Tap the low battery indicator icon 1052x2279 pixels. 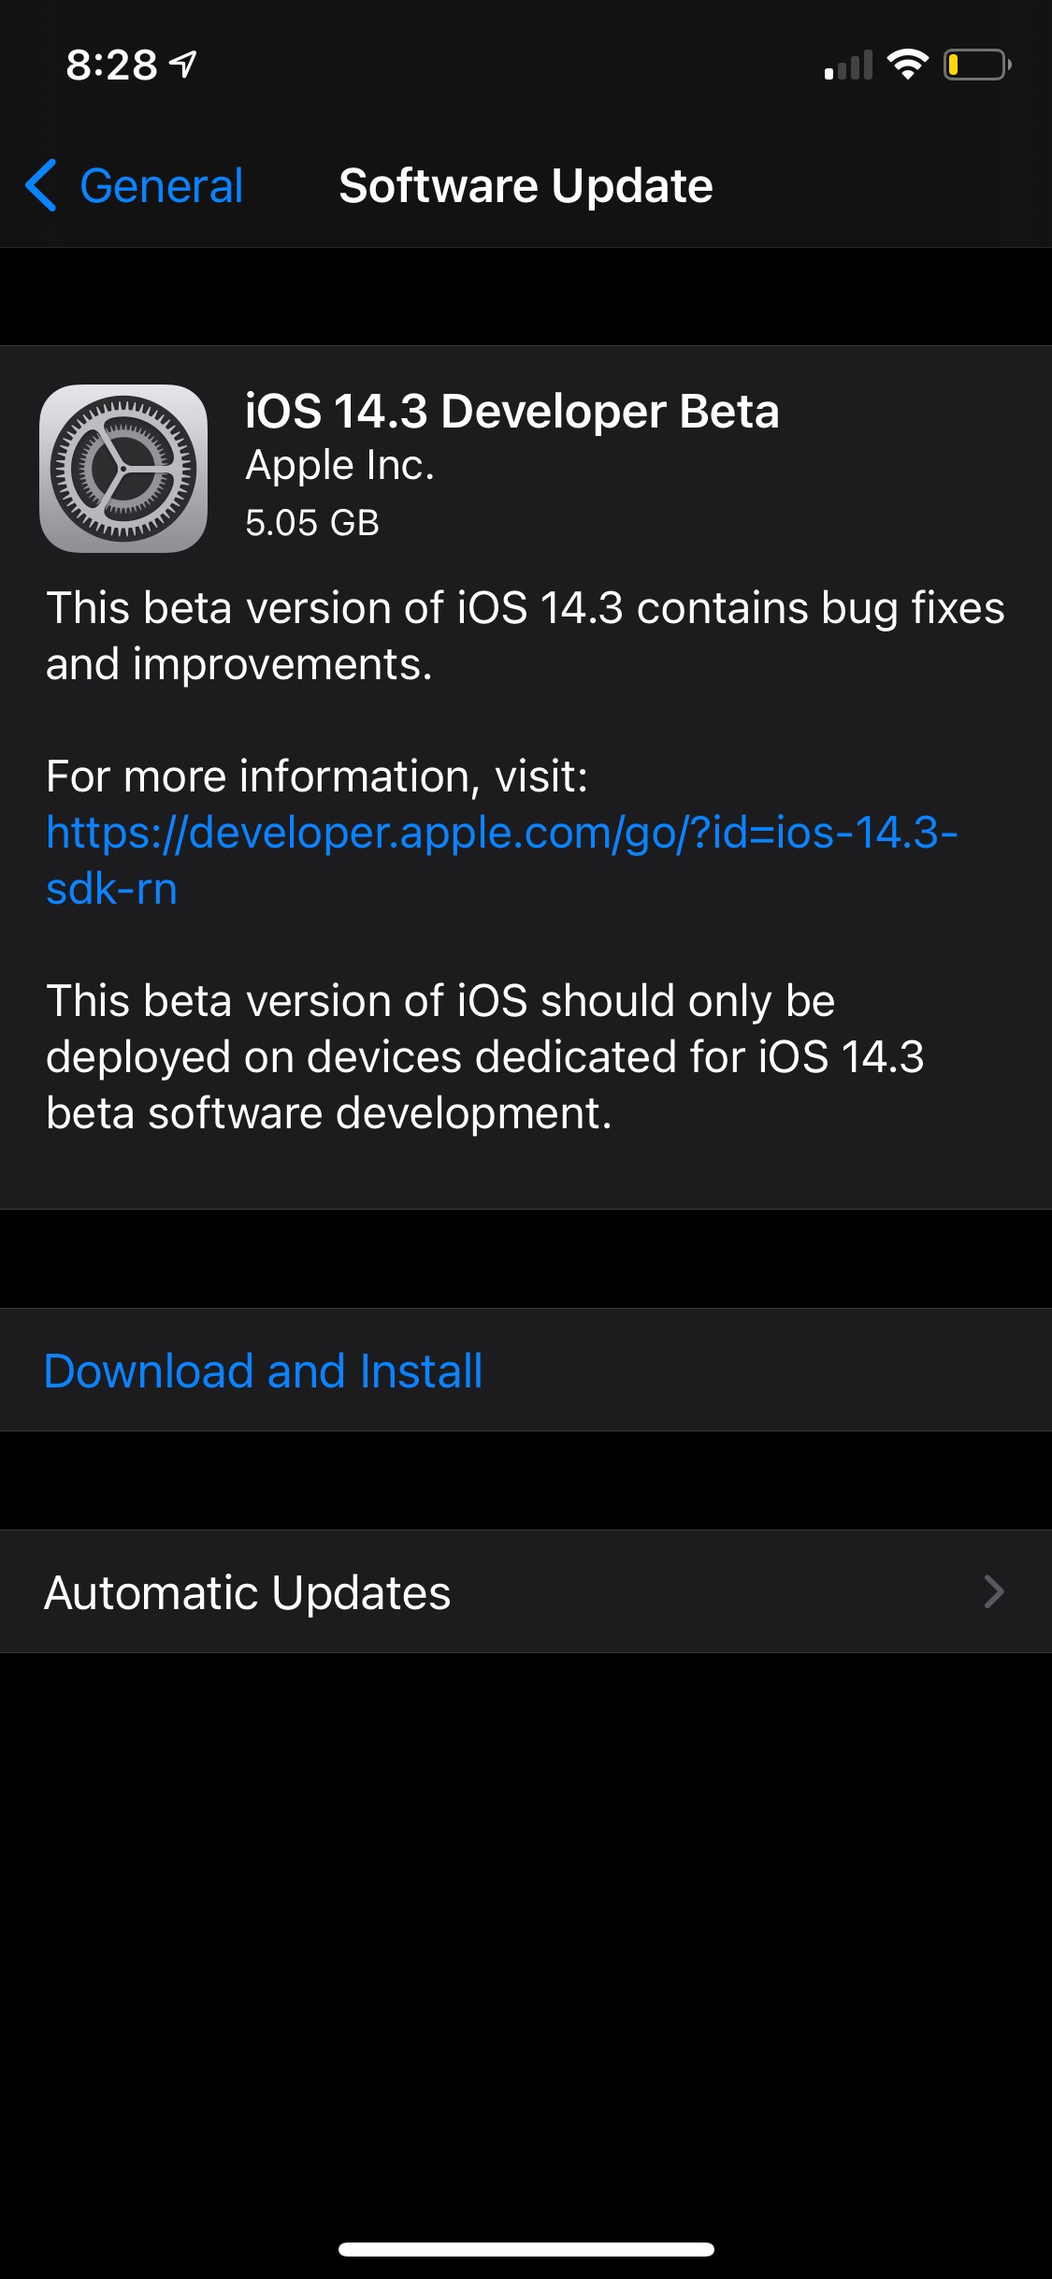click(x=976, y=65)
